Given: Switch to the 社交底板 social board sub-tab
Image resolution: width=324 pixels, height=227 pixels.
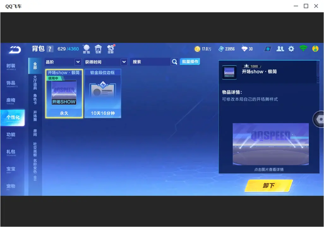Looking at the screenshot, I should [x=35, y=149].
